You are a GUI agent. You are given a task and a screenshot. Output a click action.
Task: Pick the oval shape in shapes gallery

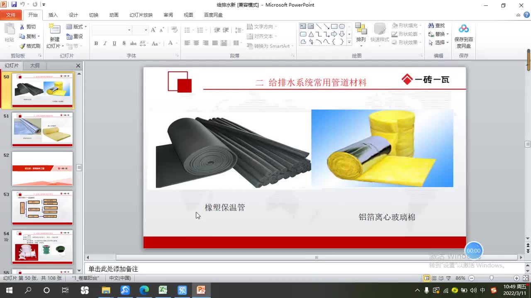click(342, 26)
